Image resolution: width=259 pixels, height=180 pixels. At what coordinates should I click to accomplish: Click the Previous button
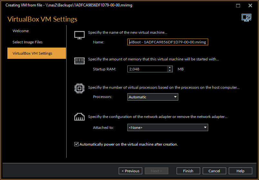[x=130, y=171]
